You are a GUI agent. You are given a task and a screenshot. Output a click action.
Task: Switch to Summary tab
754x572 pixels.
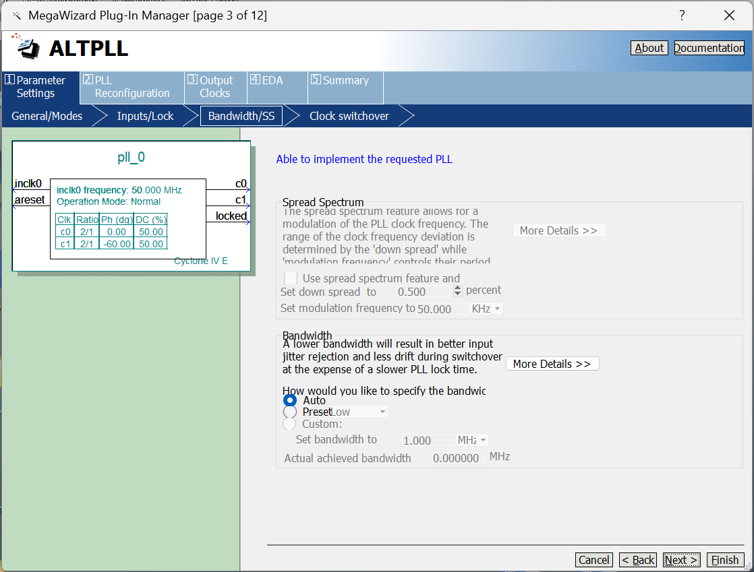point(345,87)
